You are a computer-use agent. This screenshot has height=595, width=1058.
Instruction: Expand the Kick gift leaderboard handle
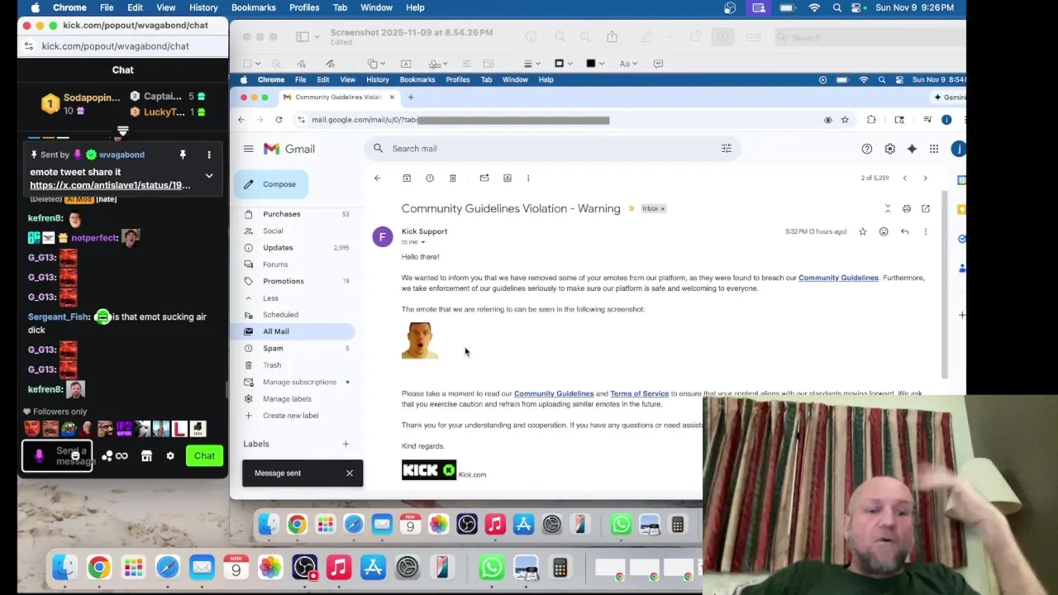[122, 131]
